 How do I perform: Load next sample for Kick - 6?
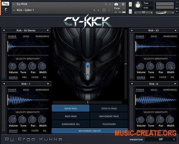175,84
